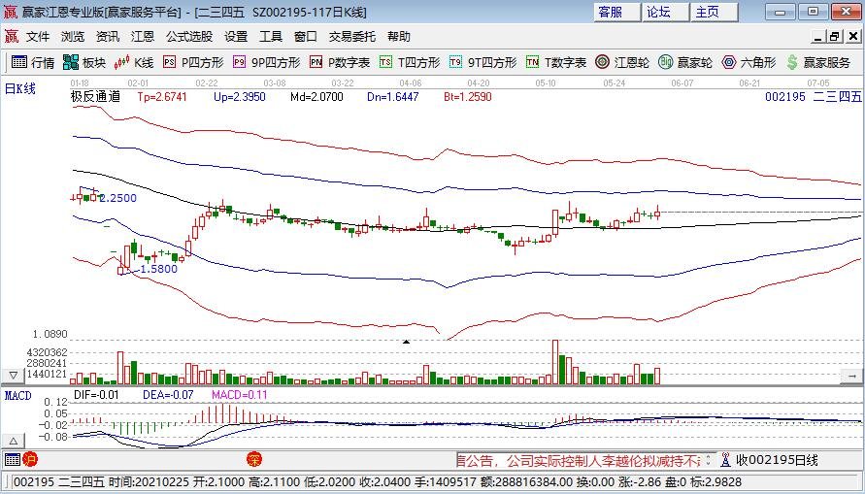Click the Bt=1.2590 value
Viewport: 865px width, 494px height.
pyautogui.click(x=468, y=97)
